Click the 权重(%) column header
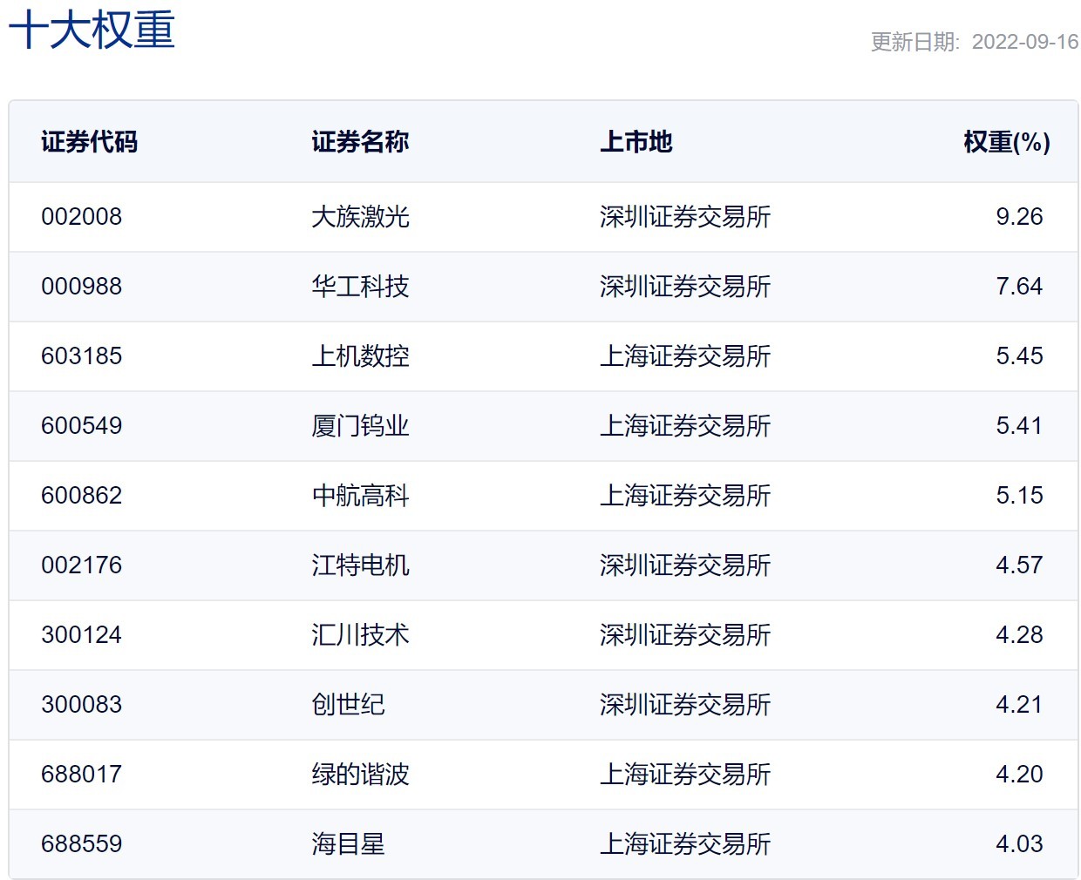The image size is (1081, 880). (x=1006, y=142)
